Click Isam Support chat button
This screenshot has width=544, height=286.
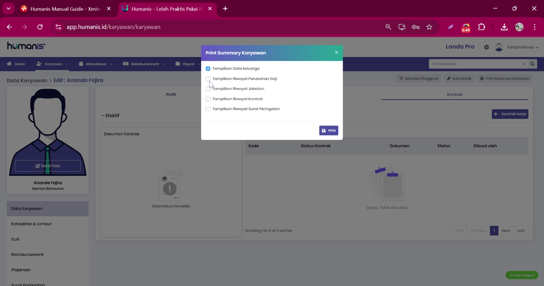tap(522, 275)
